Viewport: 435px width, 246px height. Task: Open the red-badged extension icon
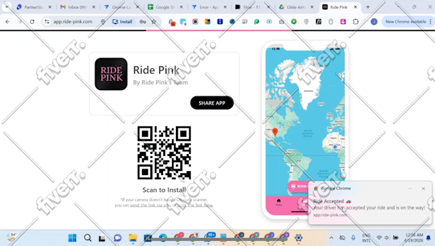[x=171, y=22]
